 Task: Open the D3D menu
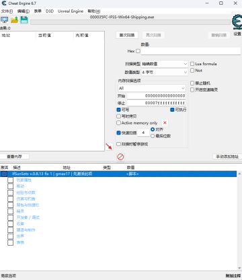click(x=50, y=11)
